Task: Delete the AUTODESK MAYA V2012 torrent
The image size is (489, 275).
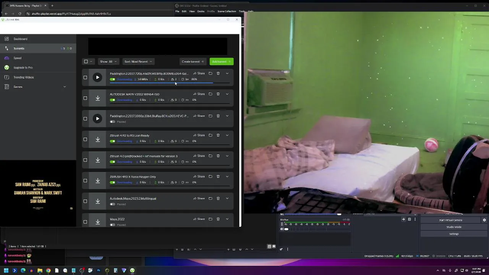Action: click(x=218, y=94)
